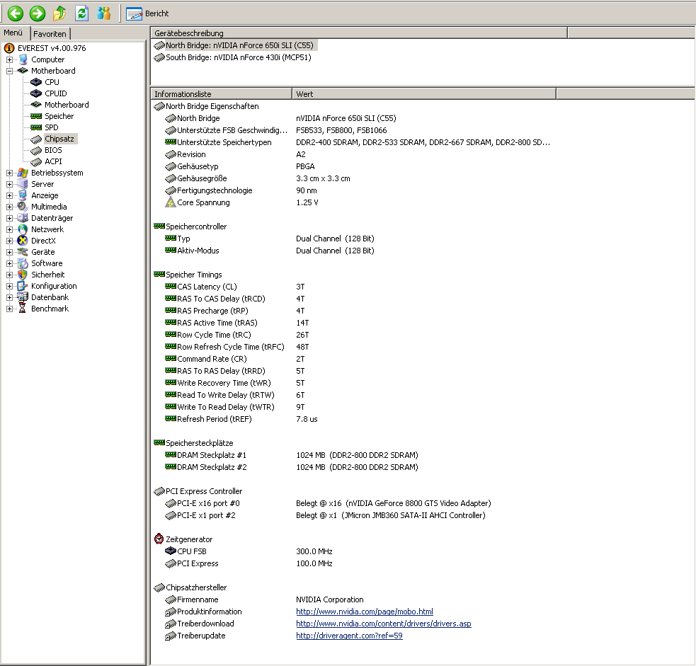Click the Sicherheit shield icon
Screen dimensions: 696x666
tap(23, 275)
